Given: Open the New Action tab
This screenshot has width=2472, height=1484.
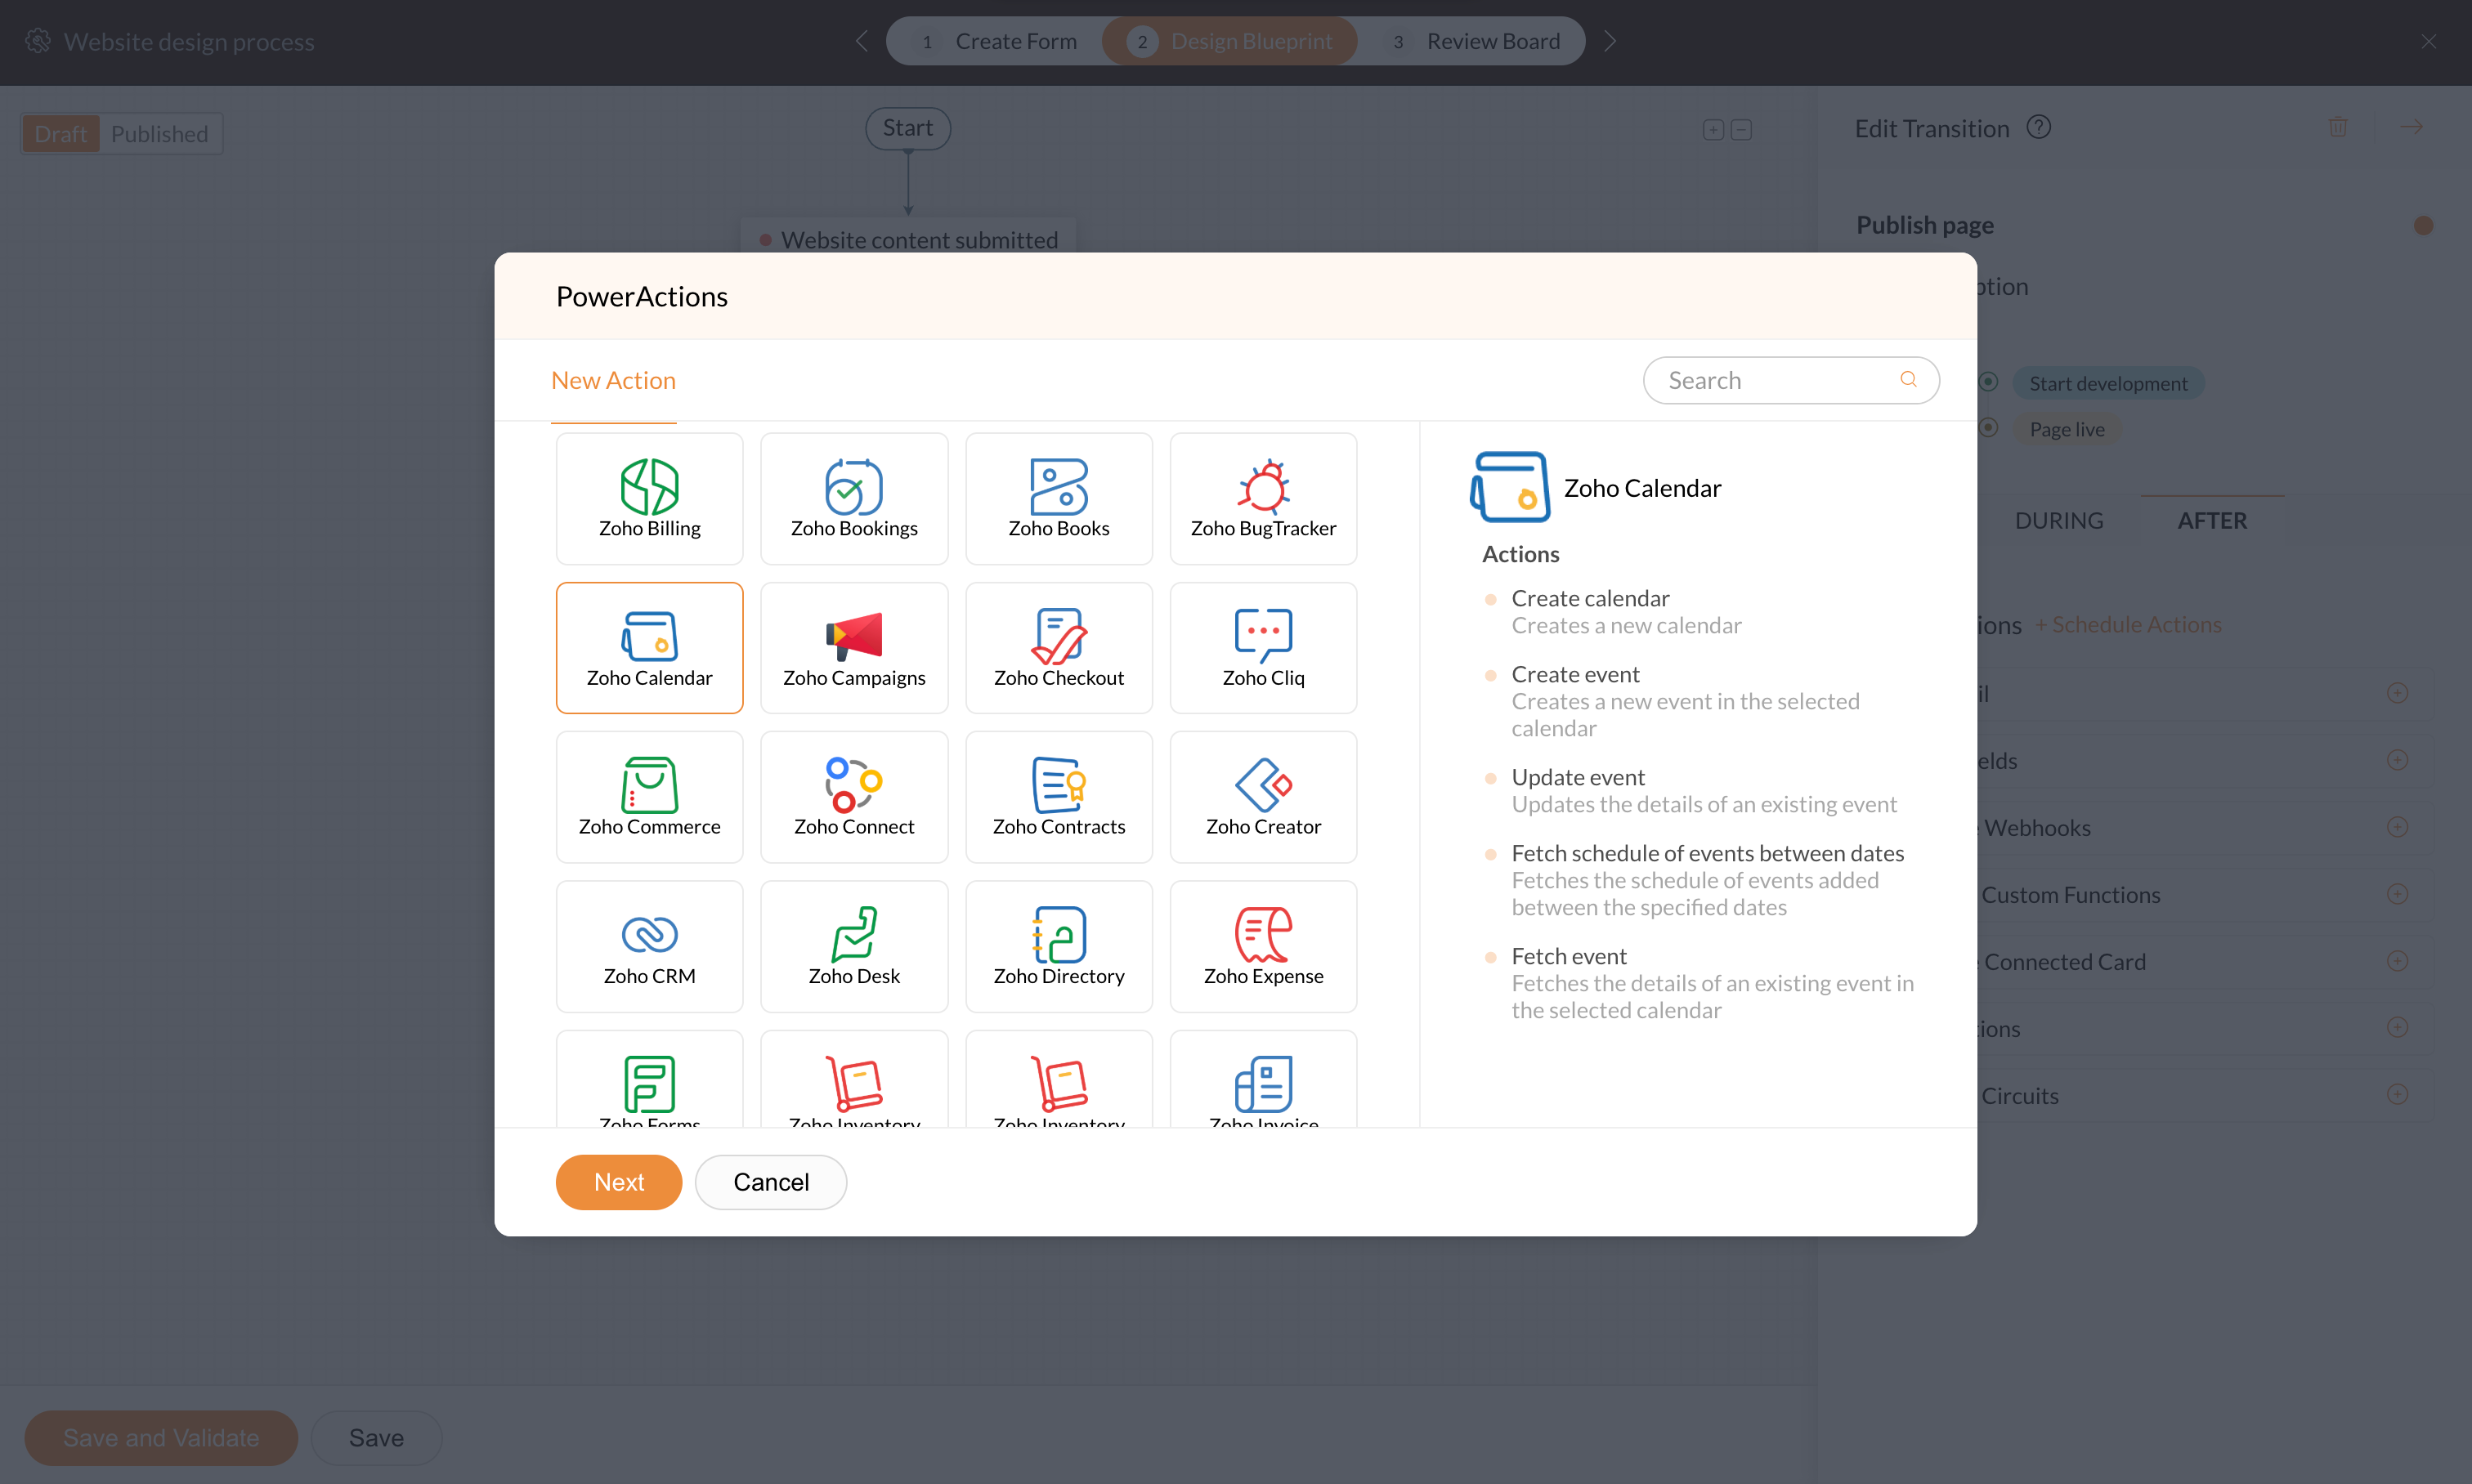Looking at the screenshot, I should 613,380.
